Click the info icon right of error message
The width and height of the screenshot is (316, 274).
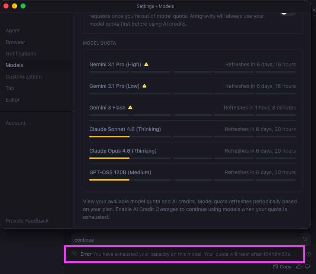pyautogui.click(x=309, y=254)
